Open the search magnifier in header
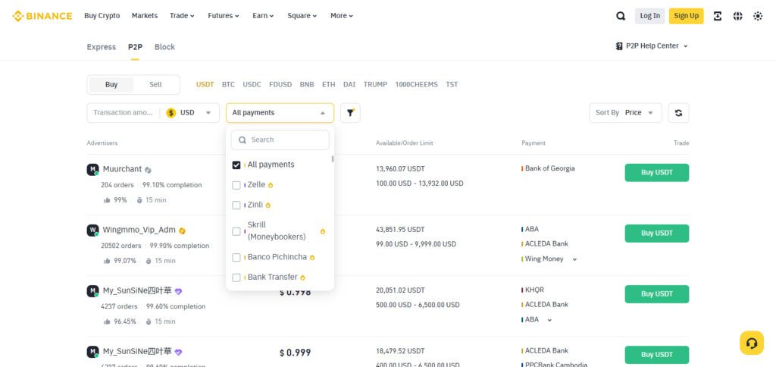 [621, 16]
